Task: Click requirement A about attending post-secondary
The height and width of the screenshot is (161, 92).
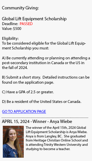Action: (46, 63)
